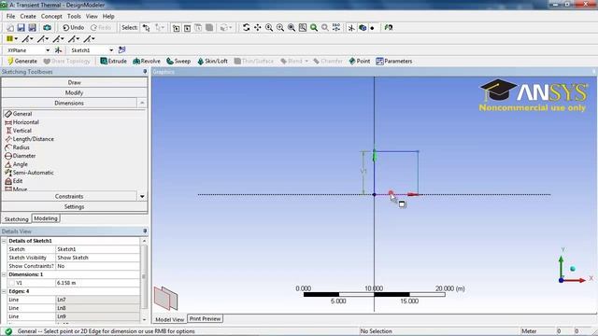Switch to the Sketching tab
This screenshot has width=598, height=336.
(x=17, y=219)
